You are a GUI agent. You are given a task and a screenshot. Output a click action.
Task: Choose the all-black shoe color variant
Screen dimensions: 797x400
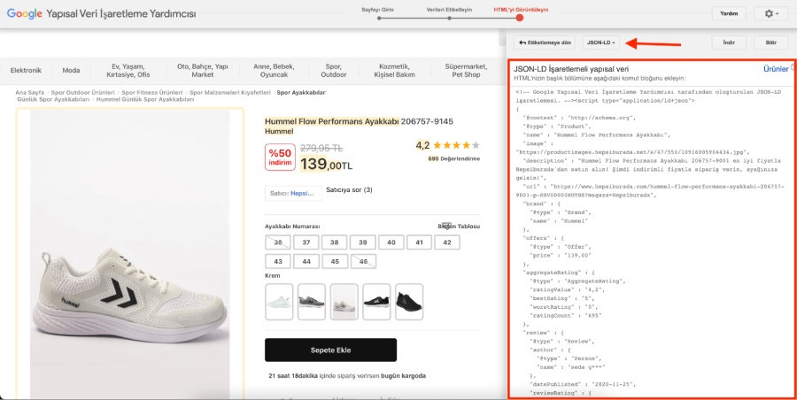click(409, 301)
